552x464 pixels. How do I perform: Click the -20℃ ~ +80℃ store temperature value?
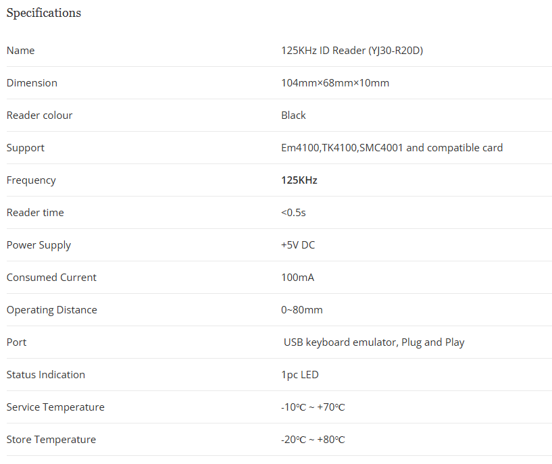pyautogui.click(x=313, y=440)
